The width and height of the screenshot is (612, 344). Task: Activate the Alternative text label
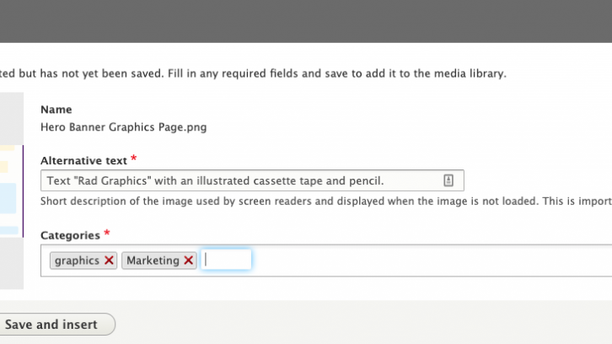tap(84, 160)
